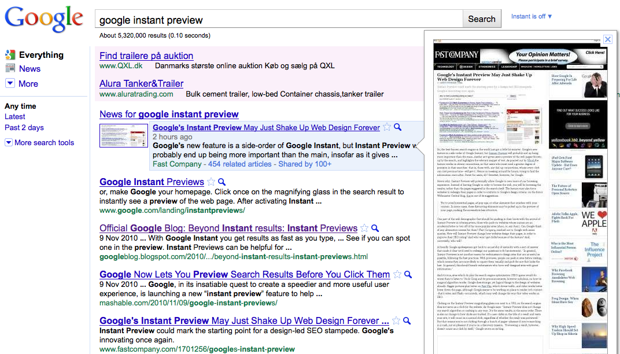Click '2 hours ago' timestamp

tap(172, 137)
